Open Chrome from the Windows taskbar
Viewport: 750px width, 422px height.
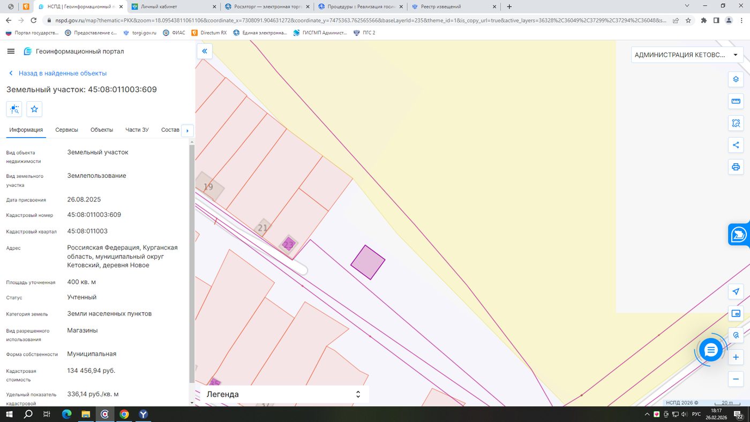124,414
